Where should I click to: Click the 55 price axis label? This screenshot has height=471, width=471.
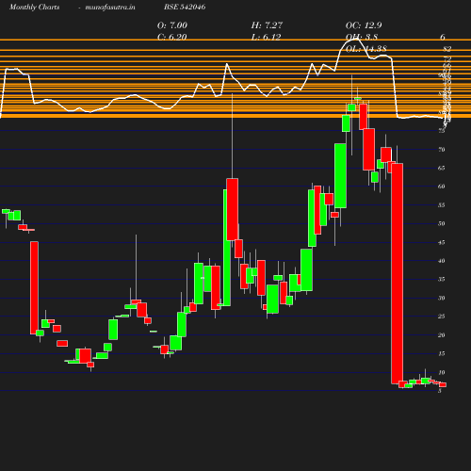(442, 205)
